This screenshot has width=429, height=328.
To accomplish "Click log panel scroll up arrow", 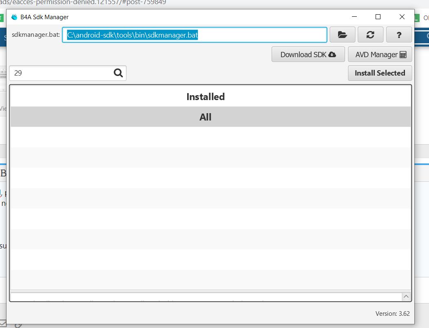I will pos(406,297).
